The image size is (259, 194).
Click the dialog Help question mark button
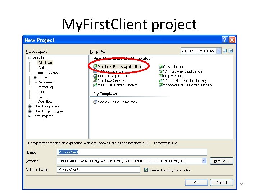pos(224,40)
